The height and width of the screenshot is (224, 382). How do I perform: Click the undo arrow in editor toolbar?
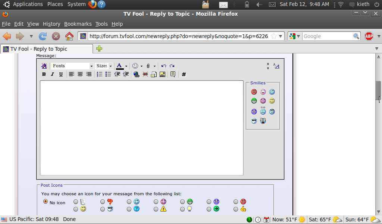[x=163, y=66]
